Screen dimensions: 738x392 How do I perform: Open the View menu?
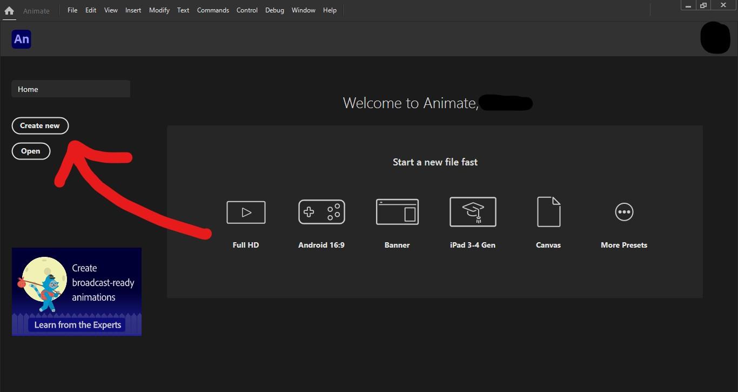pos(111,10)
